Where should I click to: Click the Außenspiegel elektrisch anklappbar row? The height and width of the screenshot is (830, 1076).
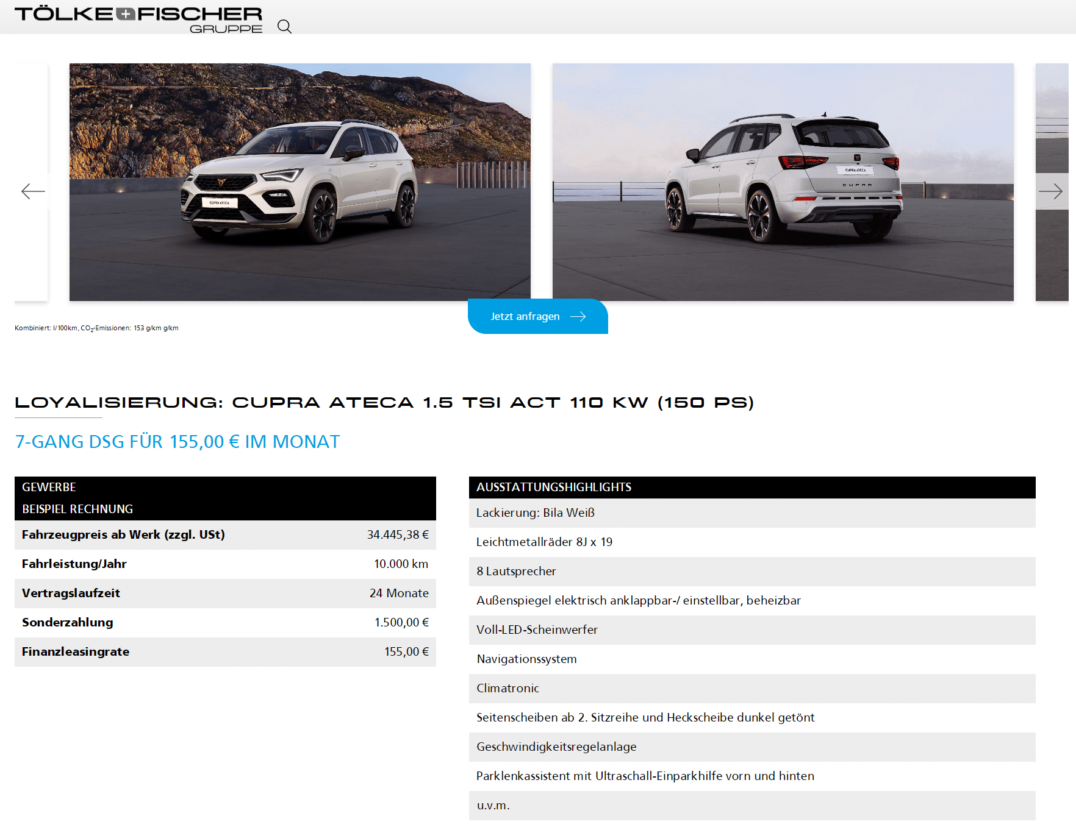tap(752, 600)
